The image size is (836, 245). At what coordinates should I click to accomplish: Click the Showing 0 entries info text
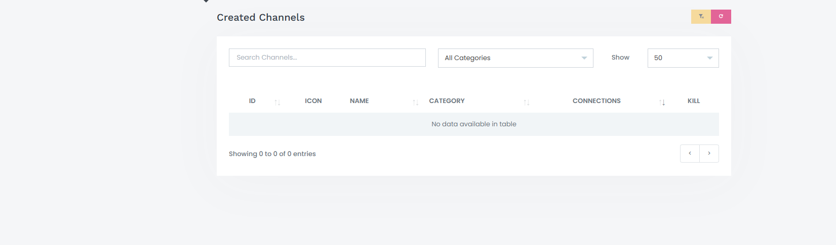(x=272, y=154)
